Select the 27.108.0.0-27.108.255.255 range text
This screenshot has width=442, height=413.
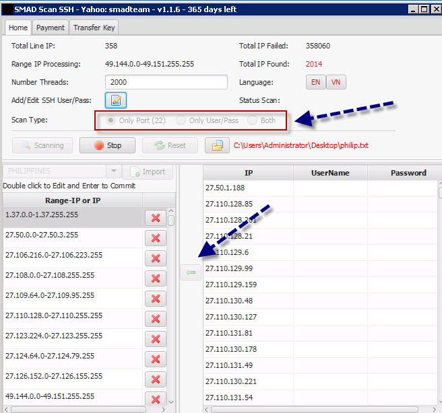(50, 275)
